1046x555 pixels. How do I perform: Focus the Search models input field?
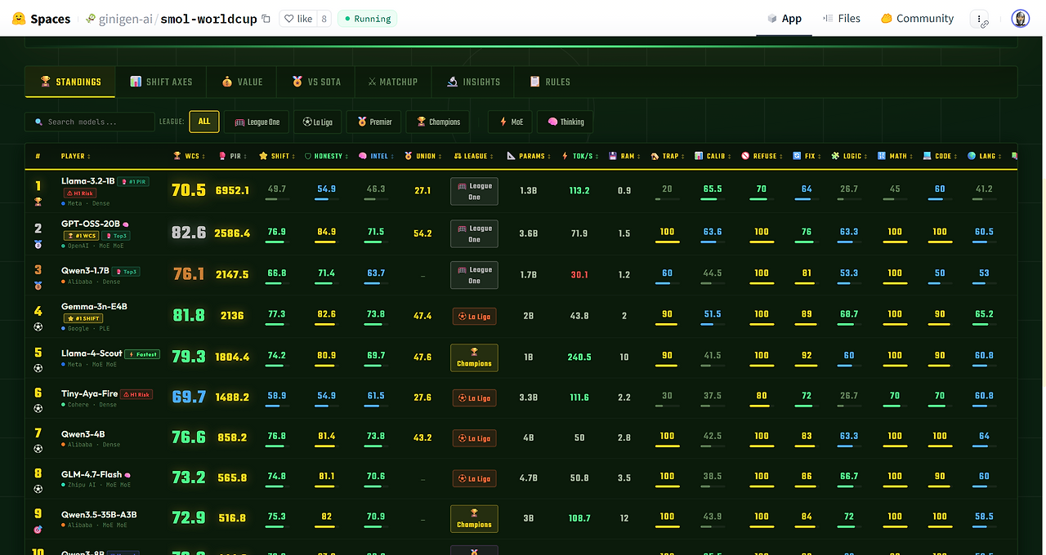pos(90,122)
